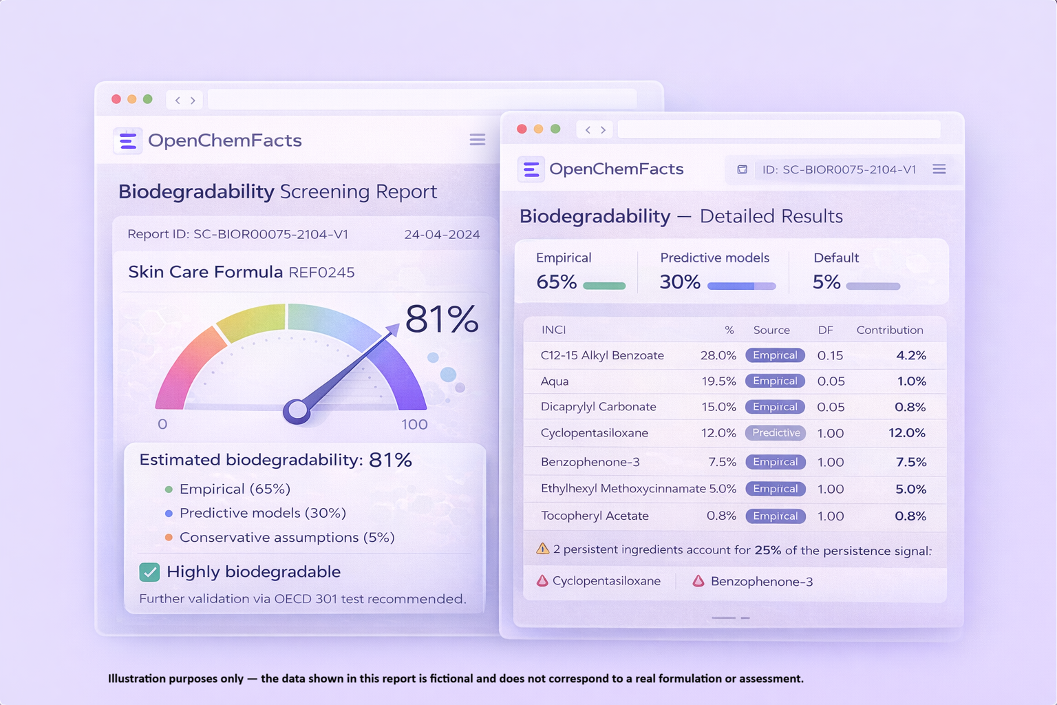The height and width of the screenshot is (705, 1057).
Task: Click the Empirical 65% progress bar
Action: tap(604, 286)
